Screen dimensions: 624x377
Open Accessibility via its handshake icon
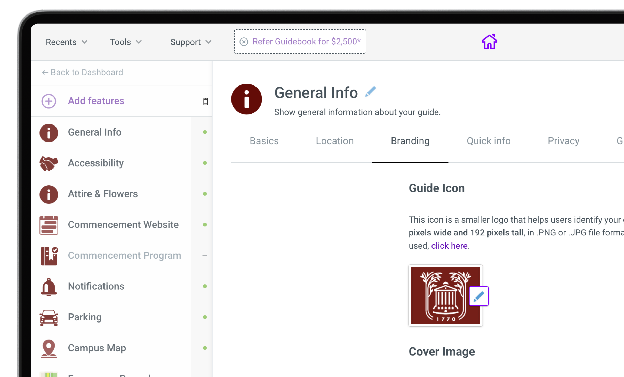click(49, 163)
